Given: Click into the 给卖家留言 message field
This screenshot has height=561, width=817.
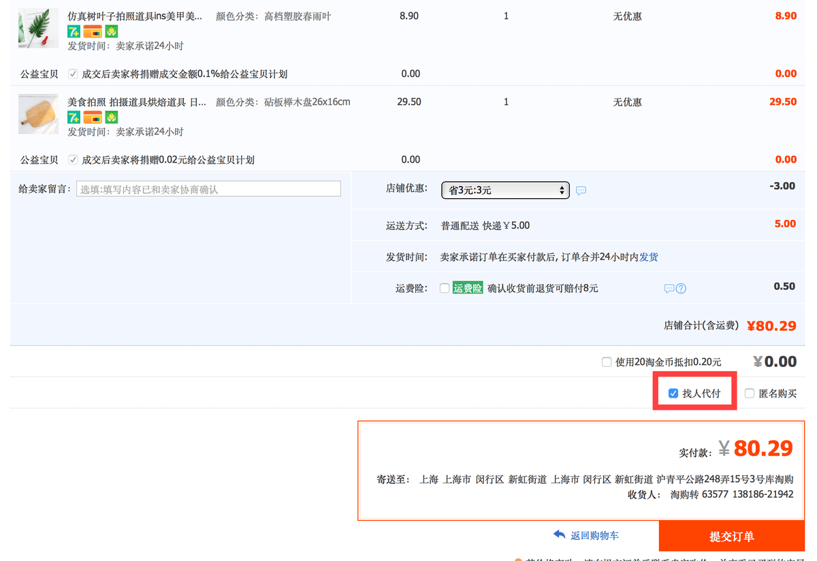Looking at the screenshot, I should [x=208, y=189].
